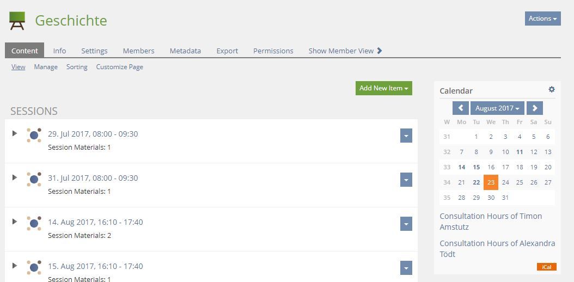Open the 14. Aug 2017 session link

tap(95, 222)
